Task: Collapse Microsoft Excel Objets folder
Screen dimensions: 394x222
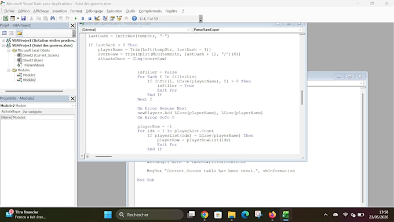Action: click(9, 50)
